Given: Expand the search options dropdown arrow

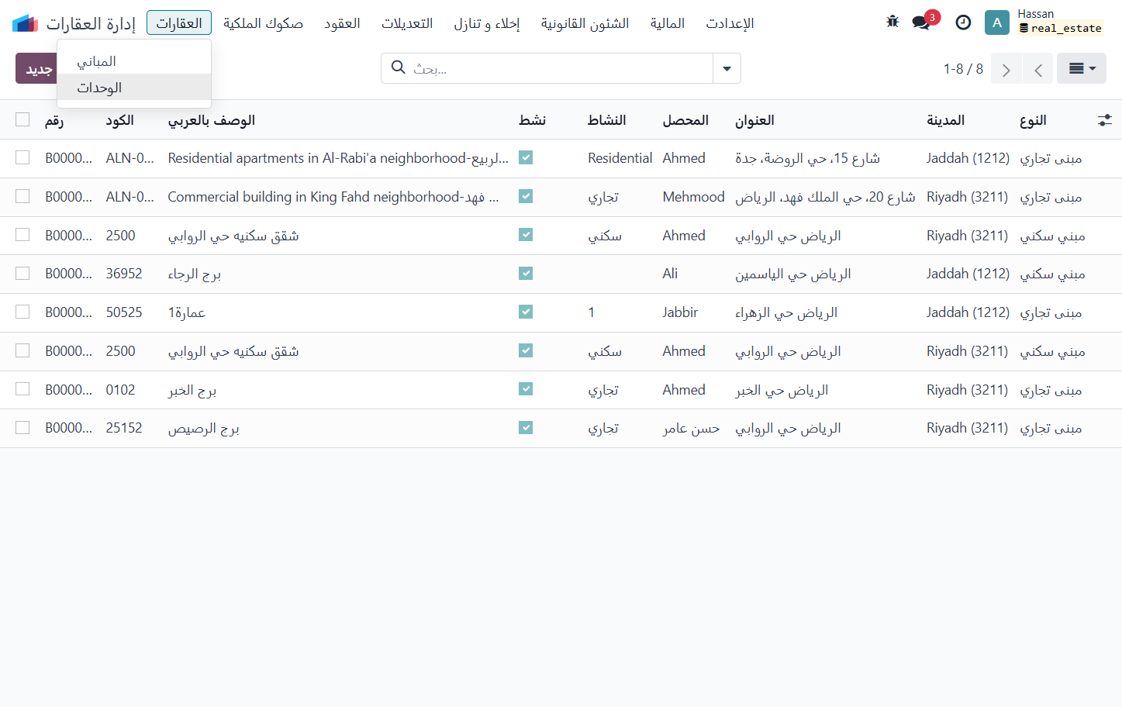Looking at the screenshot, I should (x=727, y=68).
